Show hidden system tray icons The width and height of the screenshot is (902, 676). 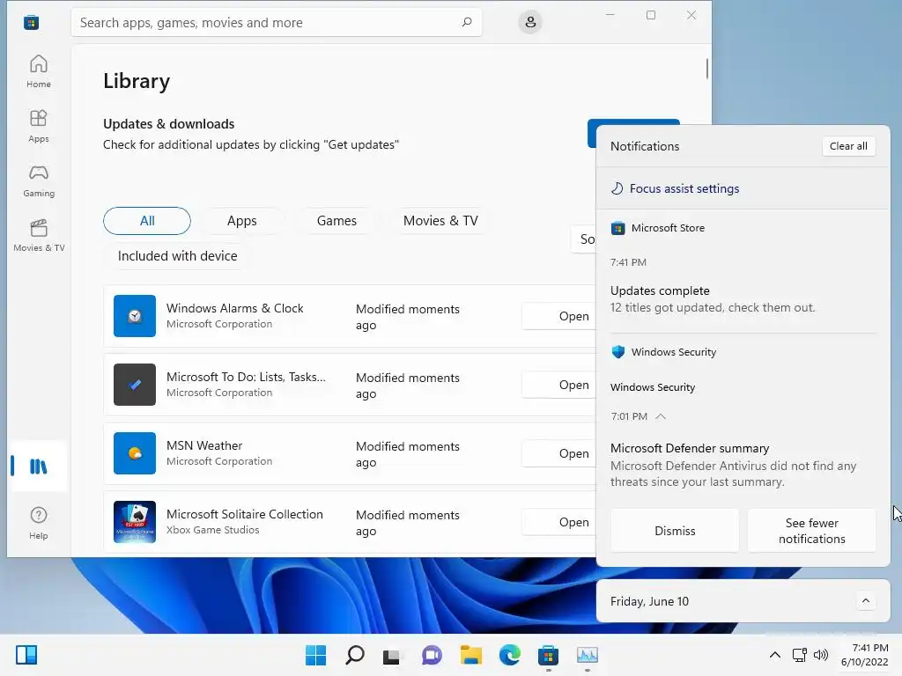pyautogui.click(x=775, y=655)
